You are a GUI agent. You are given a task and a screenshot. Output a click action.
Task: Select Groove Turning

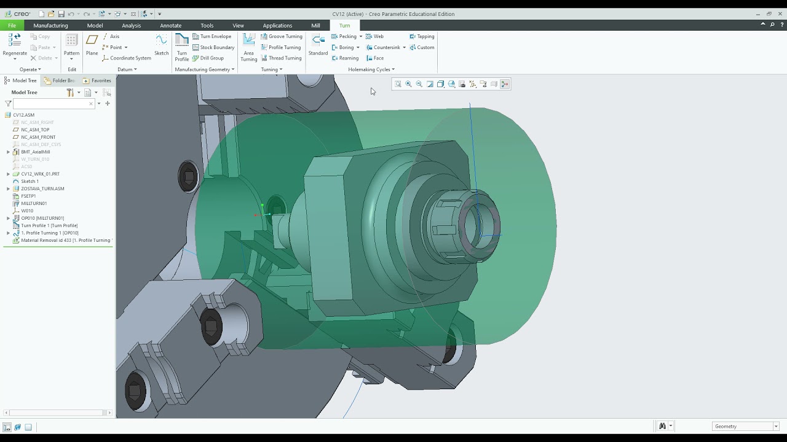point(282,36)
